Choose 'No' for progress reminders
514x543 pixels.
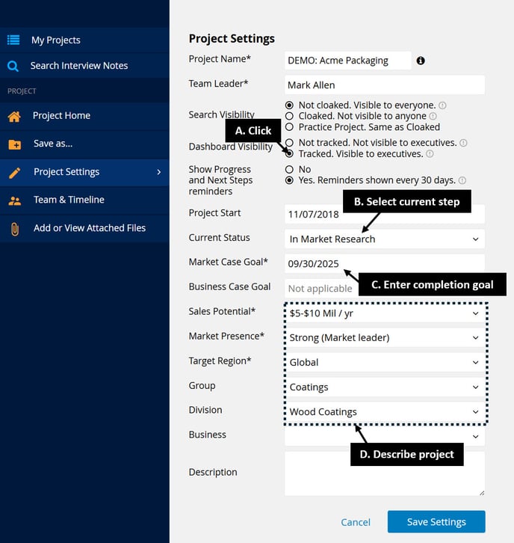click(x=290, y=169)
